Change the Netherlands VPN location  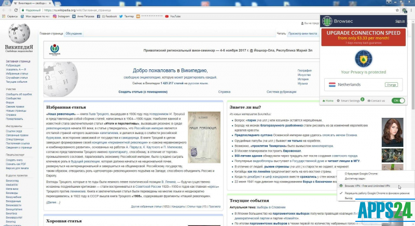tap(391, 84)
